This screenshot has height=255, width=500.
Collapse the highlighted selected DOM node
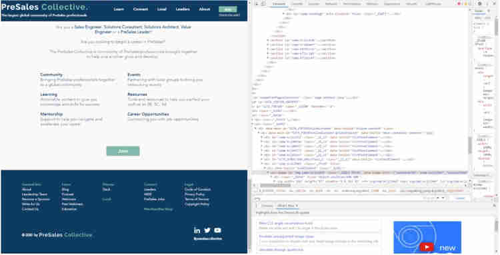(x=268, y=172)
